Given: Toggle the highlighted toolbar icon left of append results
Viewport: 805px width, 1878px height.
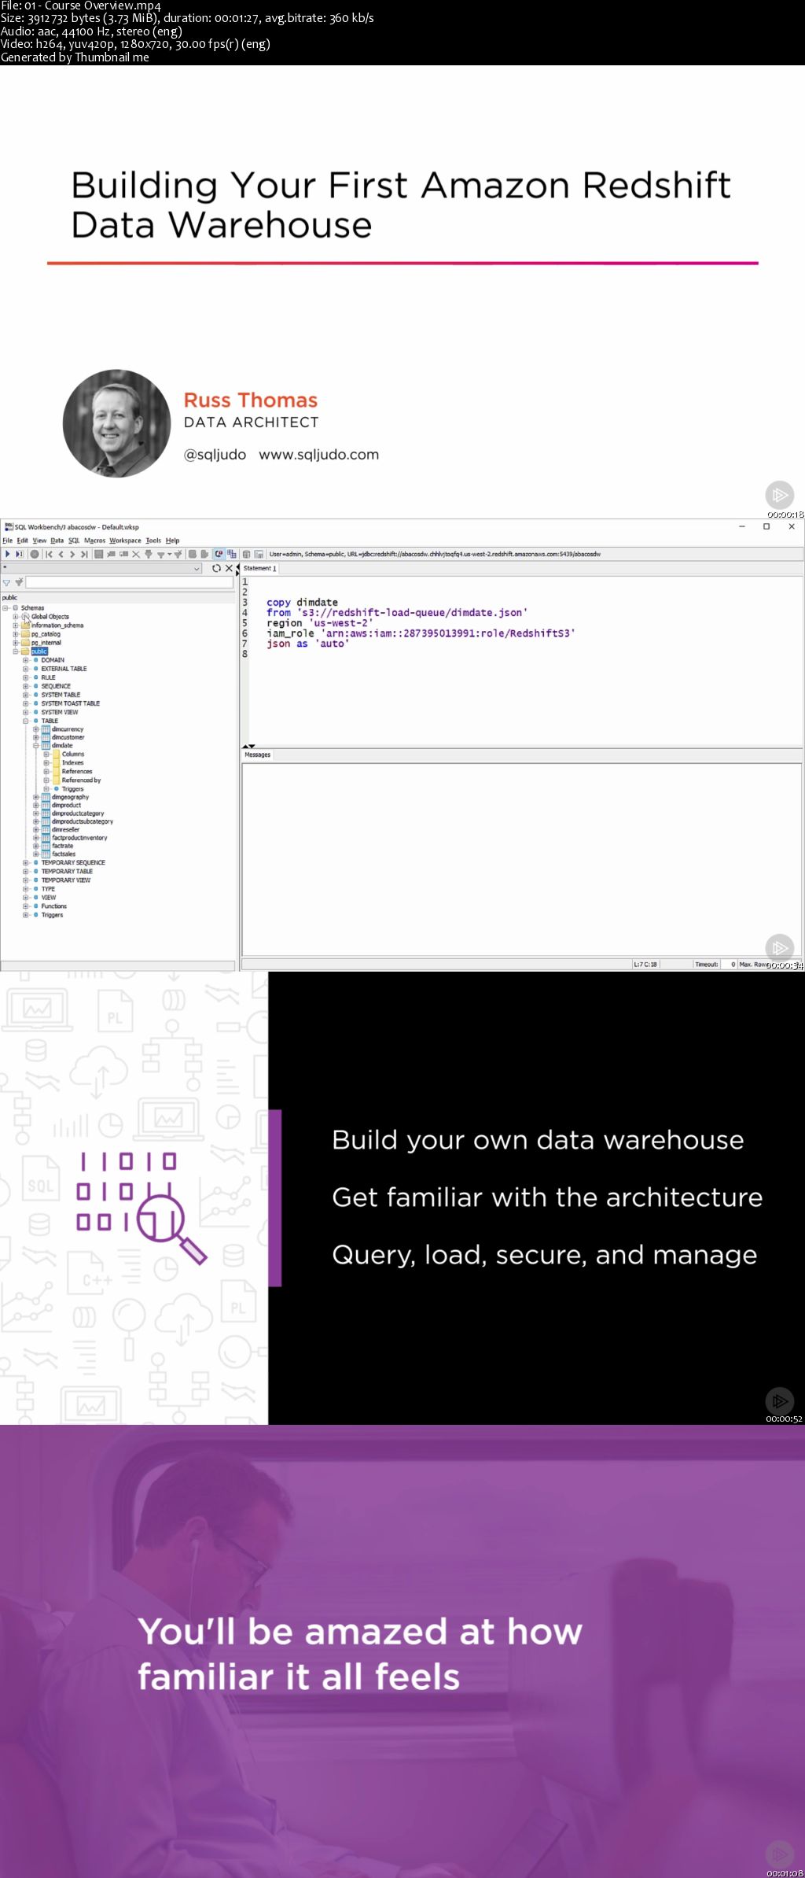Looking at the screenshot, I should (x=219, y=554).
